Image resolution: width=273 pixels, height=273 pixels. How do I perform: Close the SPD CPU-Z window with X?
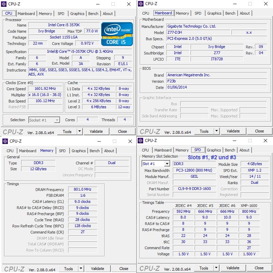pos(265,141)
